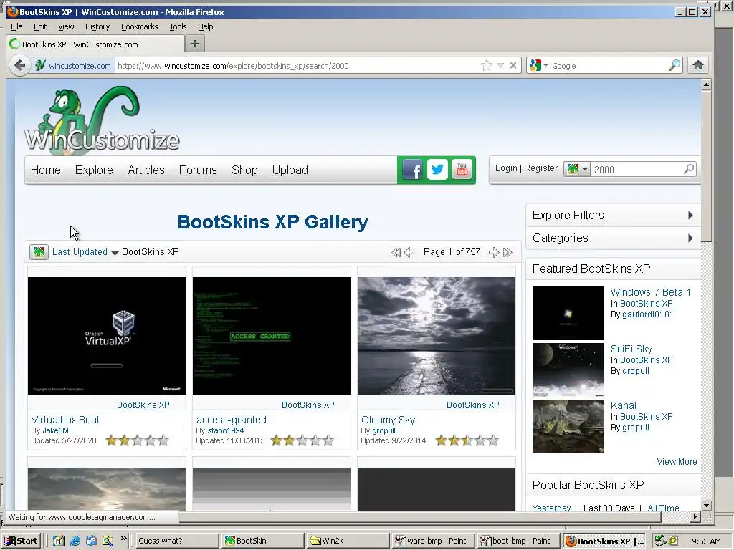
Task: Go to next gallery page arrow
Action: pos(493,253)
